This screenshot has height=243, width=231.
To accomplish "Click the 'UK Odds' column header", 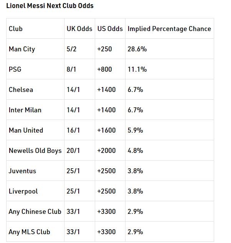I will pyautogui.click(x=79, y=29).
